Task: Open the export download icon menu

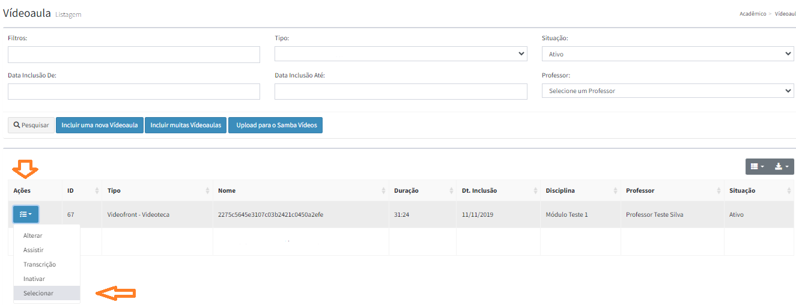Action: [782, 166]
